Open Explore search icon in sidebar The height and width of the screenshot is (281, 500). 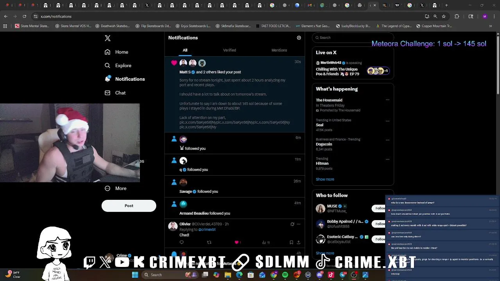click(x=107, y=66)
